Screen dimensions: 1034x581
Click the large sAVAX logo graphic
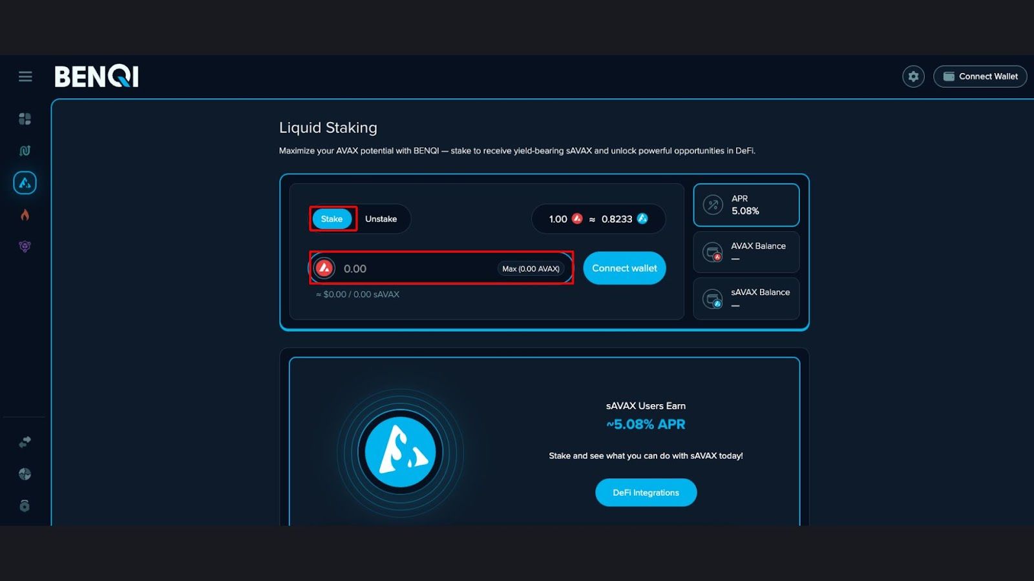coord(401,452)
